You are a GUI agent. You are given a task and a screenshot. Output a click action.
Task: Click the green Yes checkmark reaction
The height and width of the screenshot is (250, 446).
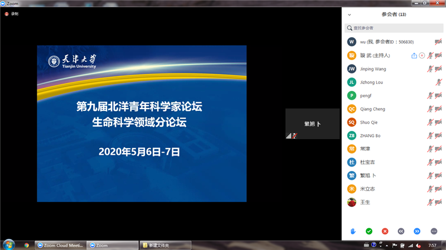369,231
